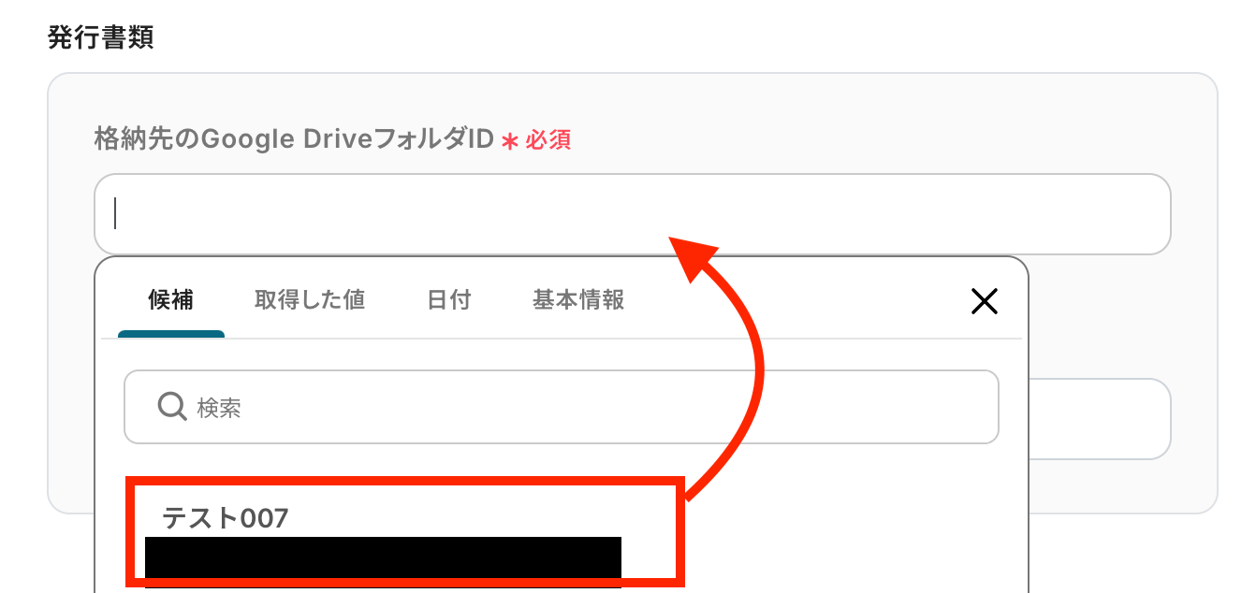
Task: Click the blue underline beneath 候補
Action: click(x=171, y=334)
